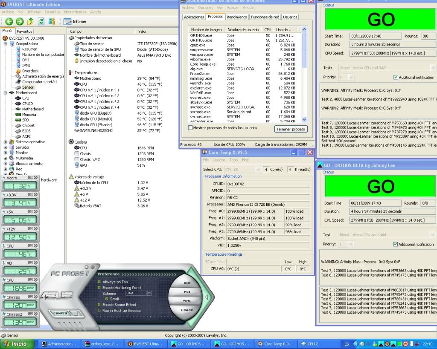Open the Rendimiento tab in Task Manager
The image size is (437, 349).
(236, 17)
